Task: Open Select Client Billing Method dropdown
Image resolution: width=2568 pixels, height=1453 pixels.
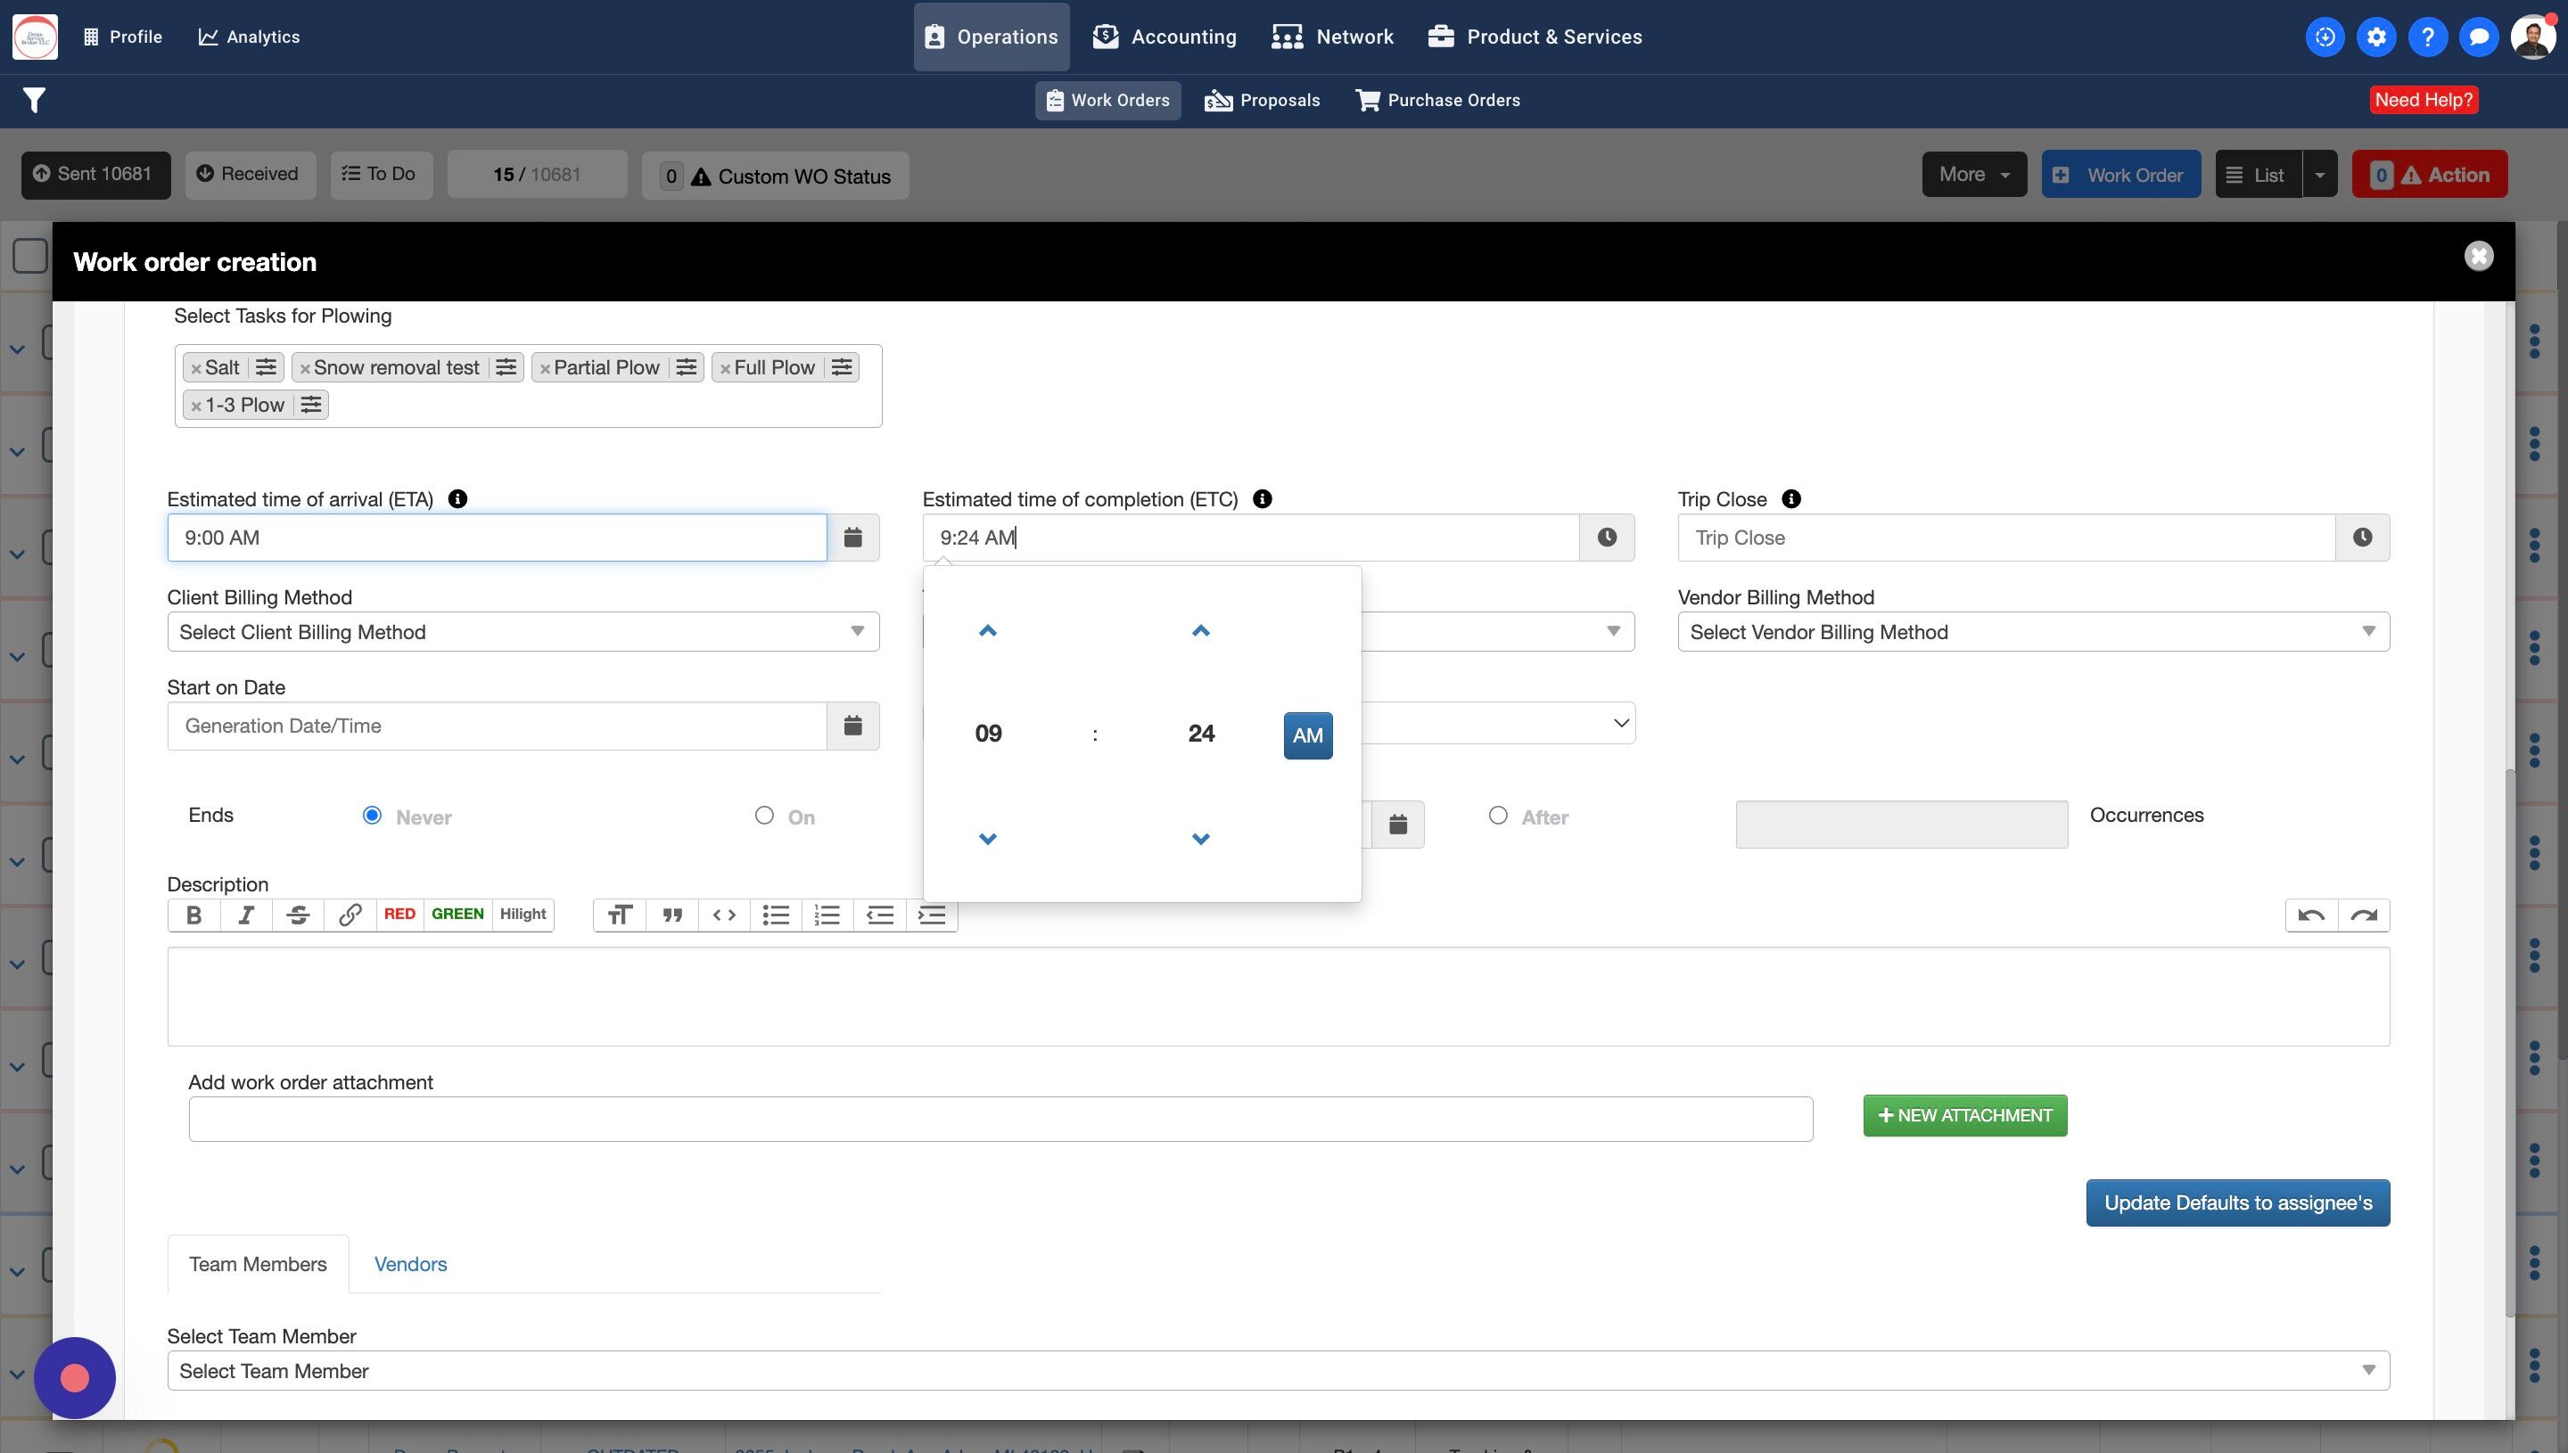Action: pos(522,632)
